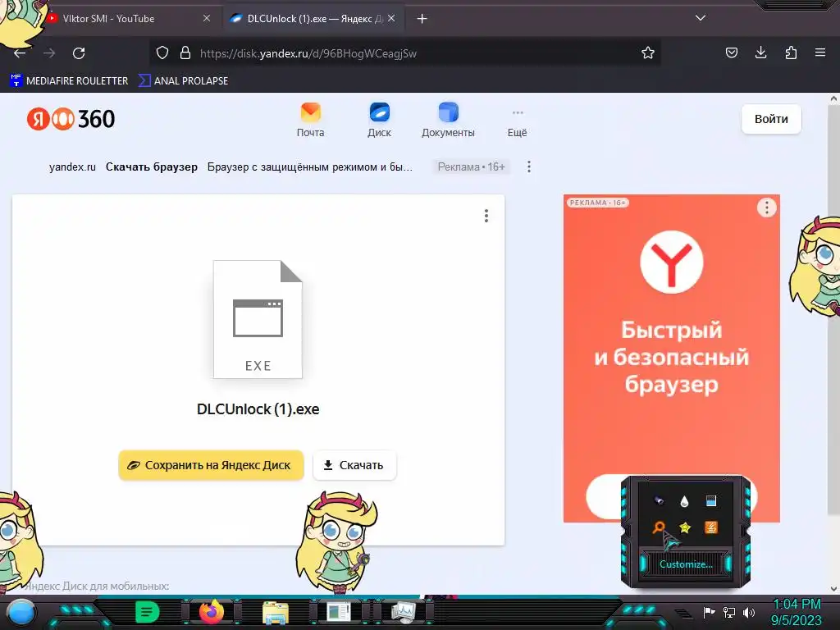The width and height of the screenshot is (840, 630).
Task: Open the second bookmark in the bookmarks bar
Action: pyautogui.click(x=183, y=81)
